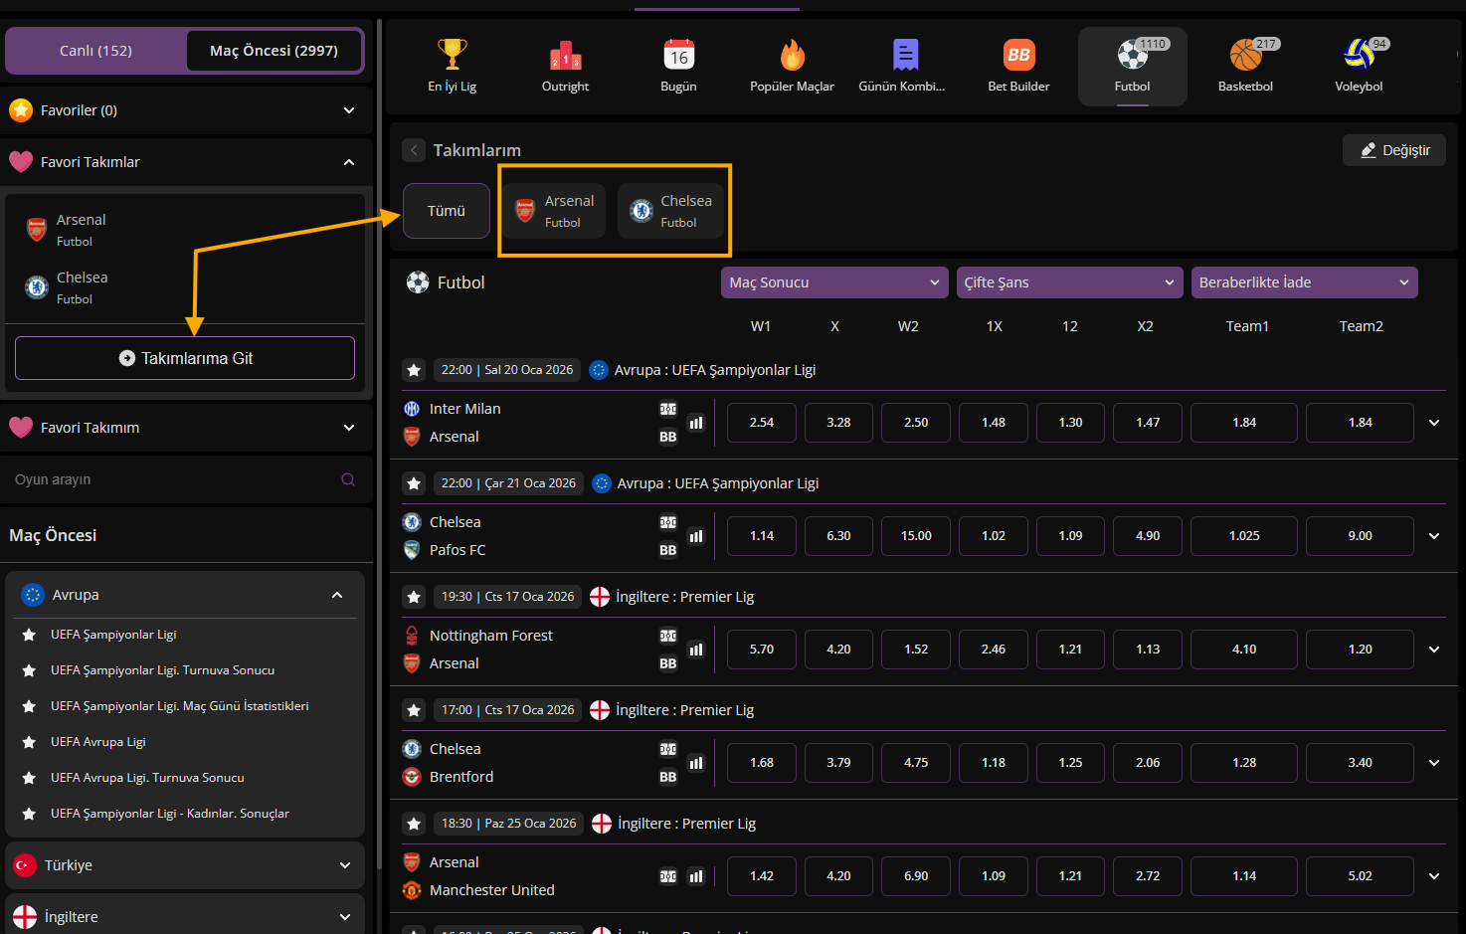Select the Futbol sport icon
Screen dimensions: 1466x934
pyautogui.click(x=1132, y=54)
